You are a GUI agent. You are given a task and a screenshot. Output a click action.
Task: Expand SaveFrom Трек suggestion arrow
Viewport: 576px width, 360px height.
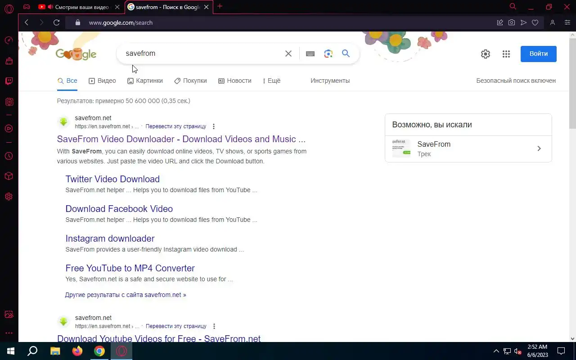pos(539,148)
